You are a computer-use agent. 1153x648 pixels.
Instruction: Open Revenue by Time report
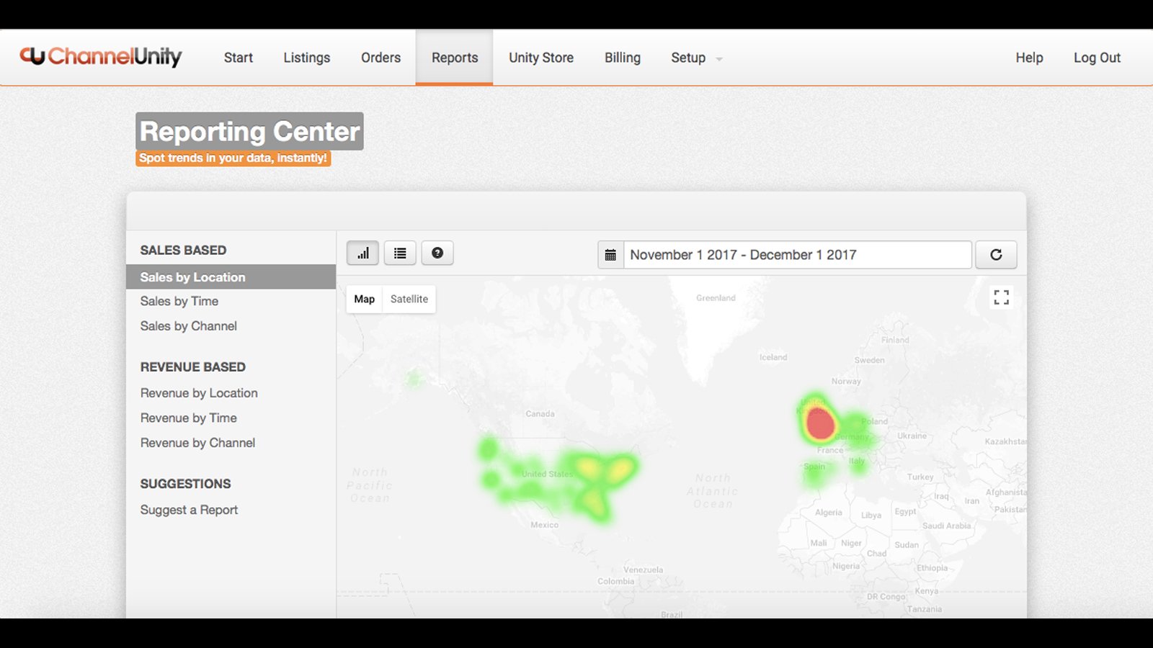pyautogui.click(x=189, y=418)
